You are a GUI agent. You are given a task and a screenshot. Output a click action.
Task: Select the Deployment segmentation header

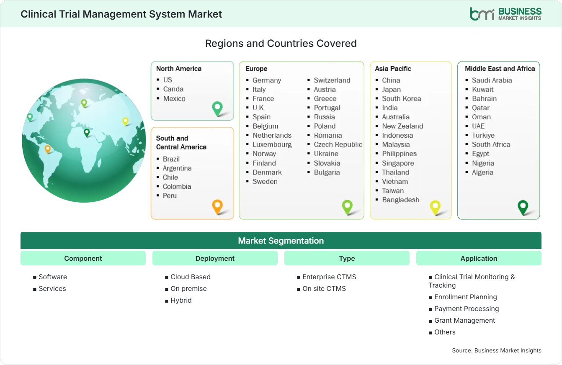pos(215,258)
